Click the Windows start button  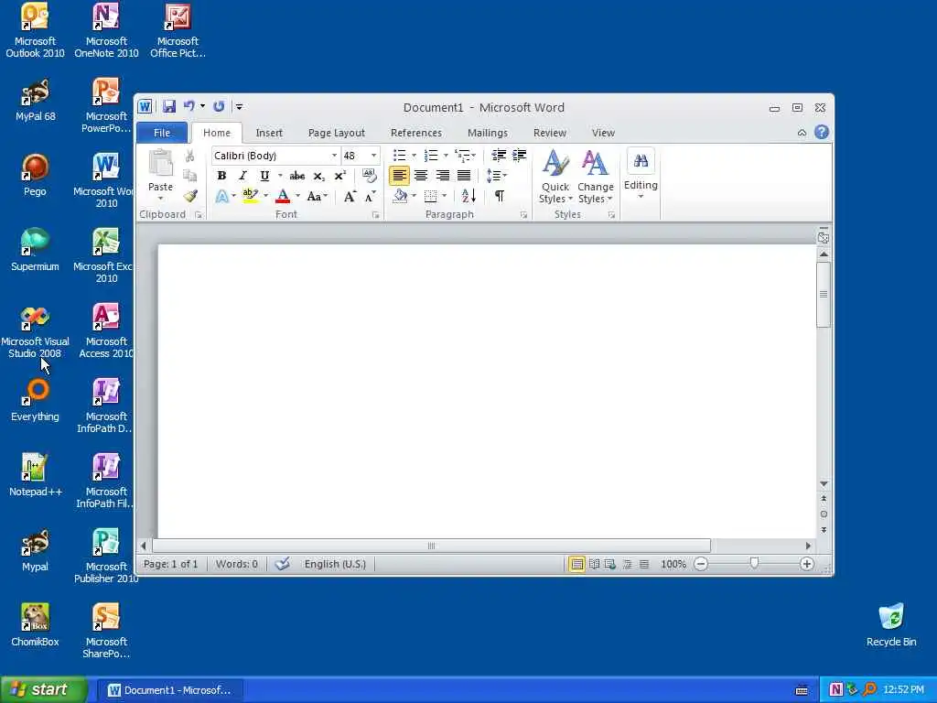click(43, 689)
